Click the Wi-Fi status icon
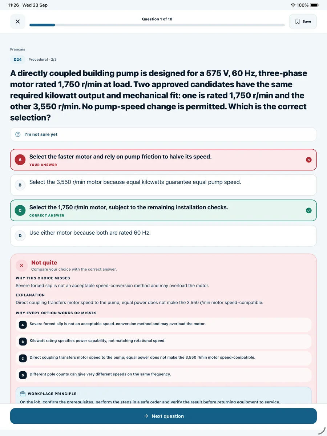 [x=293, y=5]
